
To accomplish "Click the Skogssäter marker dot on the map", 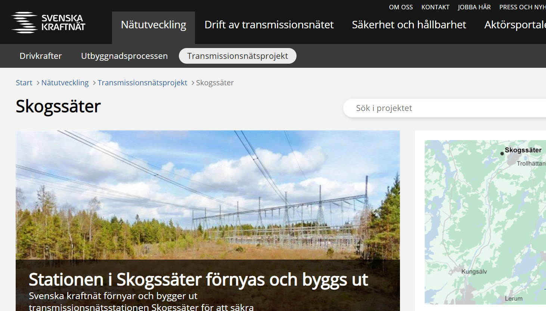I will (x=502, y=153).
